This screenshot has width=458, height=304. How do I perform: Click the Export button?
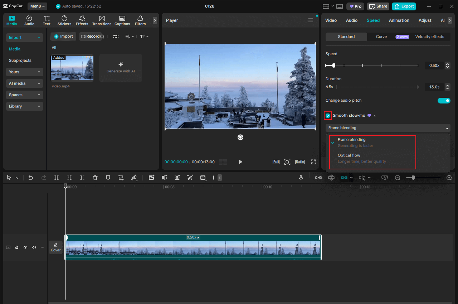[404, 6]
